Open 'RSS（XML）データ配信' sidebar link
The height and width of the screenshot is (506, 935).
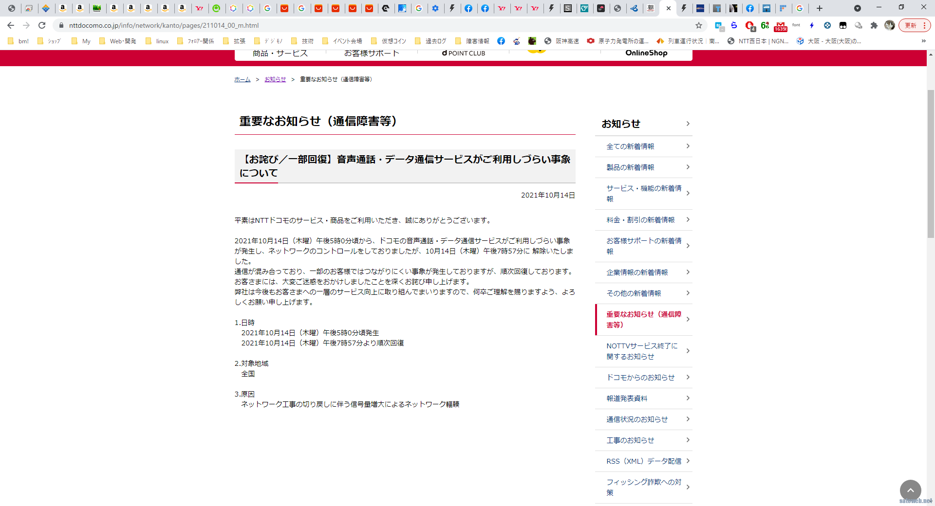(644, 461)
